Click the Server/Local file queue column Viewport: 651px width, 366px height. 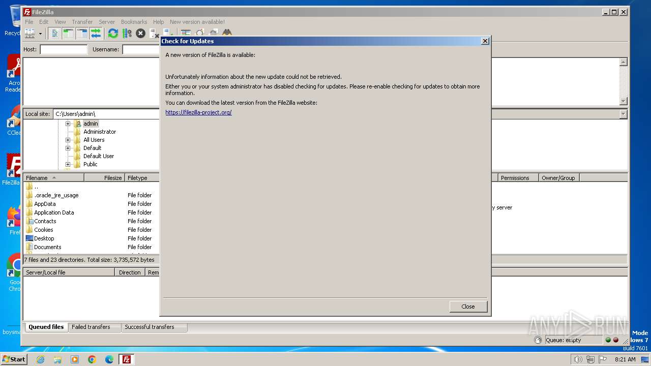(69, 272)
